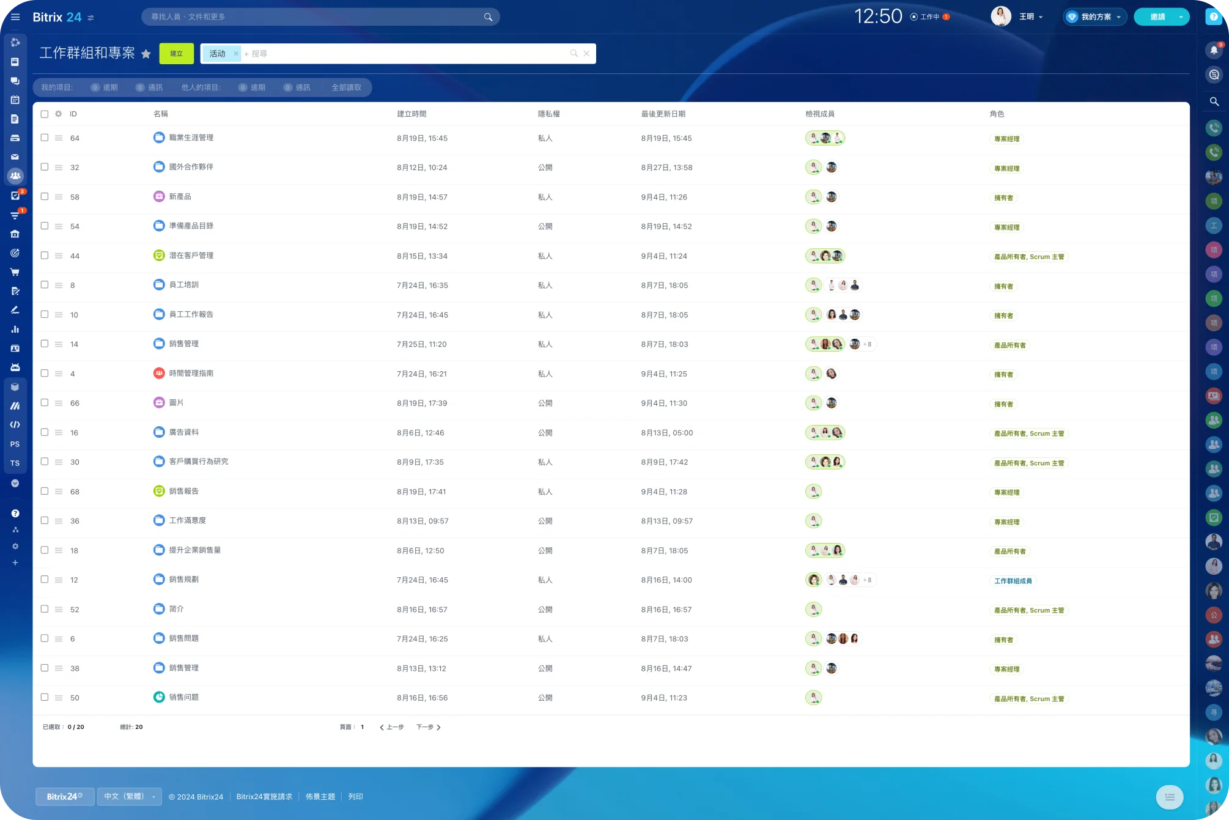Click the folder icon of 職業生涯管理
This screenshot has height=820, width=1229.
[x=159, y=138]
